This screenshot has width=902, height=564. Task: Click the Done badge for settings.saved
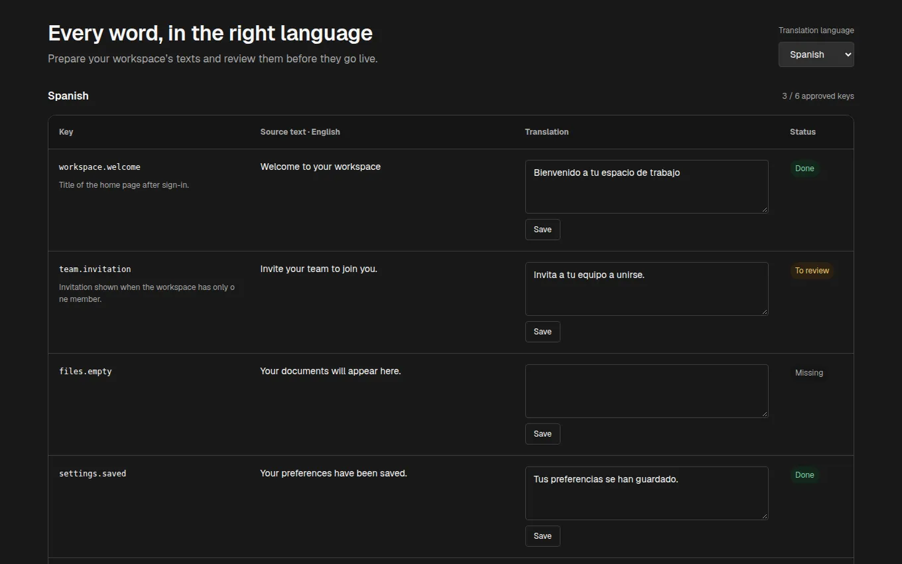(x=805, y=475)
